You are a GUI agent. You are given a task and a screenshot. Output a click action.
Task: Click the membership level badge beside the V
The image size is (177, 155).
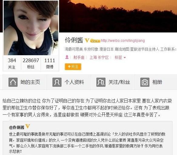click(x=95, y=41)
